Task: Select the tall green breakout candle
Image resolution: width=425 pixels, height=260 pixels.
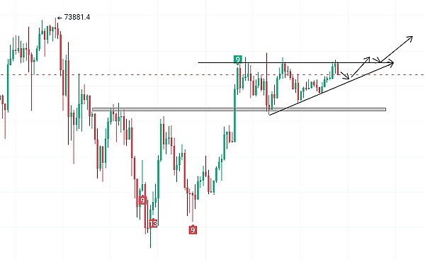Action: tap(234, 113)
